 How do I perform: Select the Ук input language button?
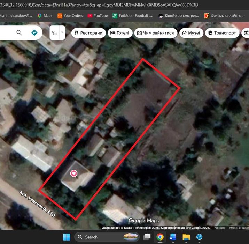click(54, 33)
